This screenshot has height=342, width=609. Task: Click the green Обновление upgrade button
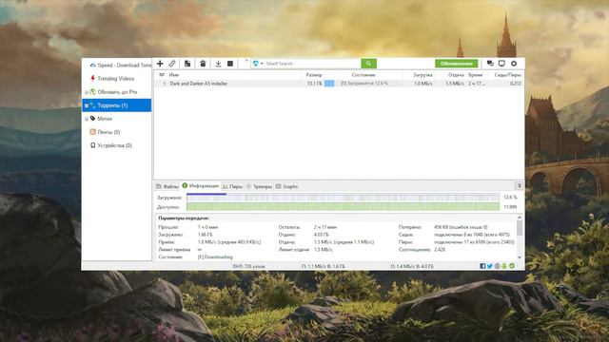click(x=457, y=64)
